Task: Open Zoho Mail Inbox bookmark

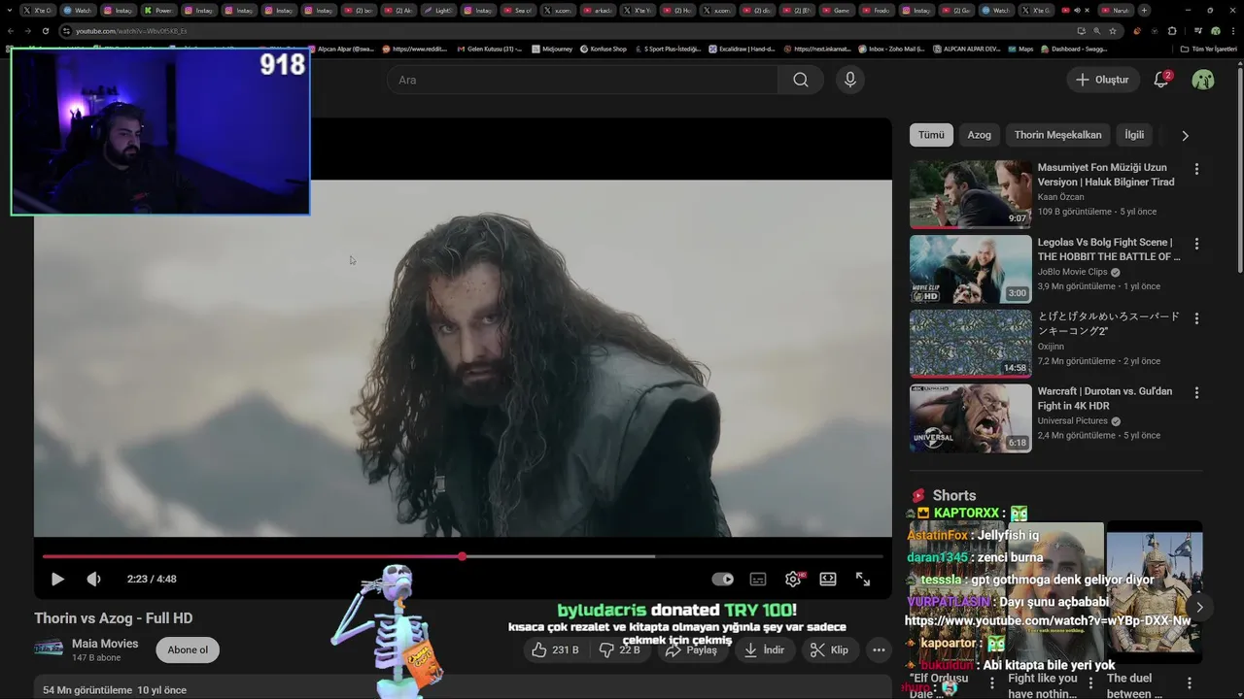Action: [891, 49]
